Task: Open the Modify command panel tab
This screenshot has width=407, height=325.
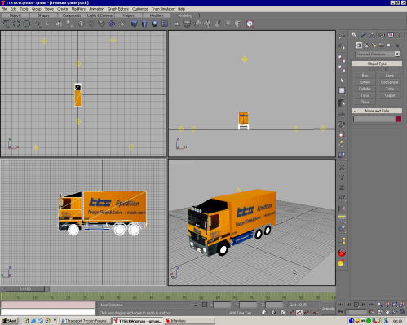Action: [363, 35]
